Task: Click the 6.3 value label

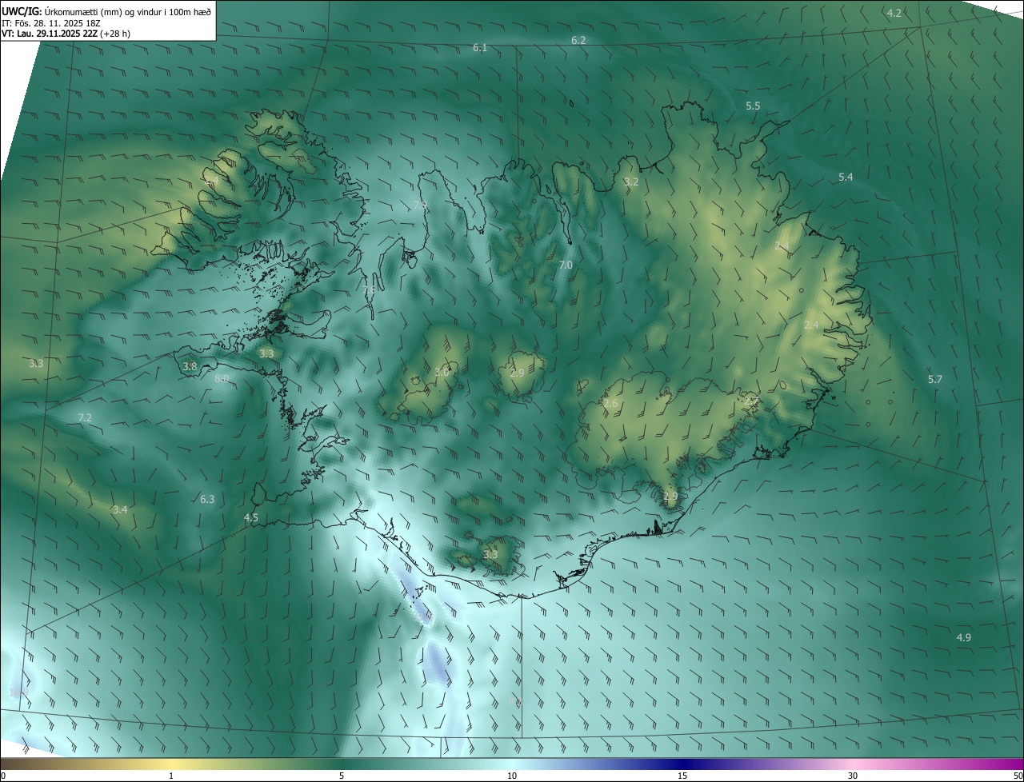Action: click(x=207, y=499)
